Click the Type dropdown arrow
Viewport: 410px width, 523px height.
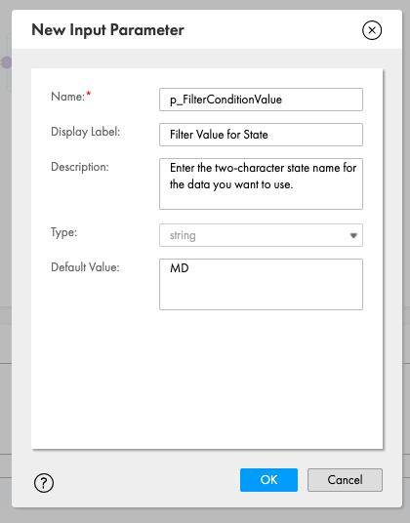353,235
